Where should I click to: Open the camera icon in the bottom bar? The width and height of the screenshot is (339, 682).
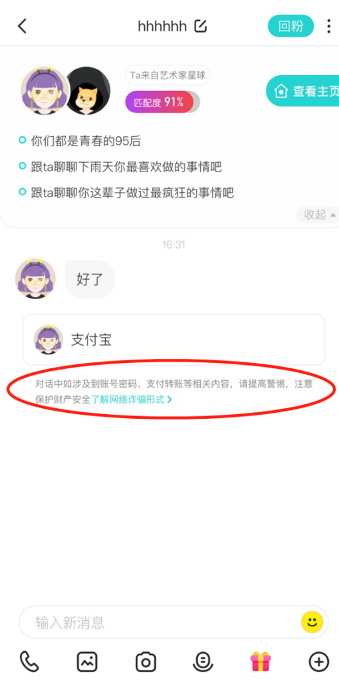pos(146,662)
